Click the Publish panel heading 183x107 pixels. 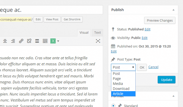point(118,10)
